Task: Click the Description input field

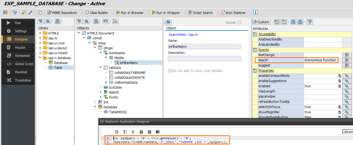Action: pyautogui.click(x=205, y=59)
